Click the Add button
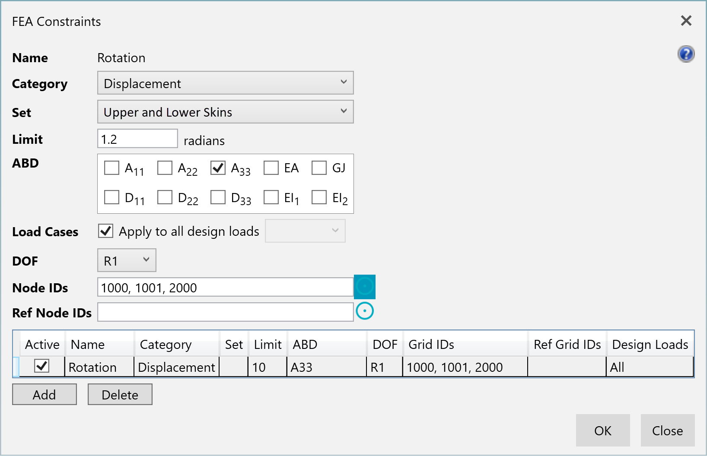The height and width of the screenshot is (456, 707). [x=45, y=394]
